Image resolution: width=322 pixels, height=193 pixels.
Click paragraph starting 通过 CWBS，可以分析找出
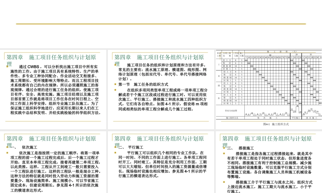55,90
